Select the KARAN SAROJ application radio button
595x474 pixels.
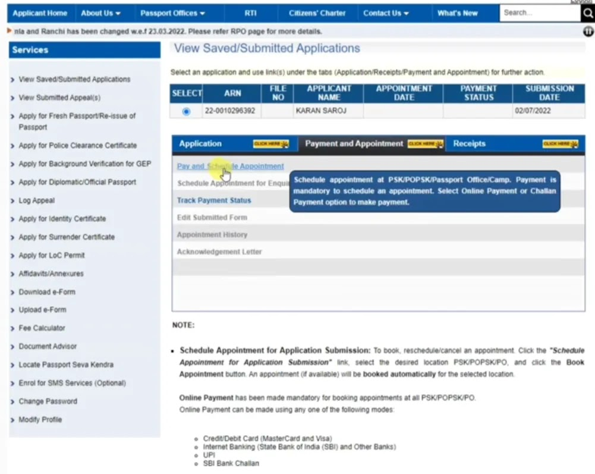[185, 111]
